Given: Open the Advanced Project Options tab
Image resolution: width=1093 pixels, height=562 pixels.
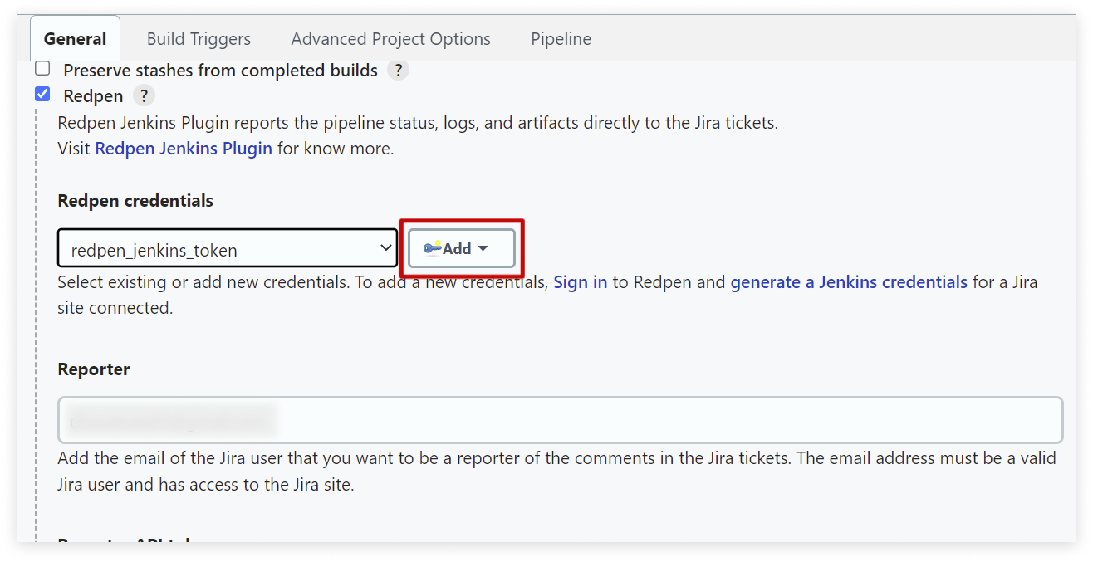Looking at the screenshot, I should click(390, 39).
